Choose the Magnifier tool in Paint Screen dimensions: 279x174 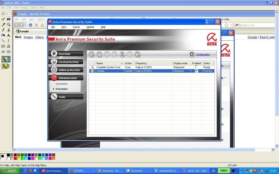pyautogui.click(x=8, y=25)
